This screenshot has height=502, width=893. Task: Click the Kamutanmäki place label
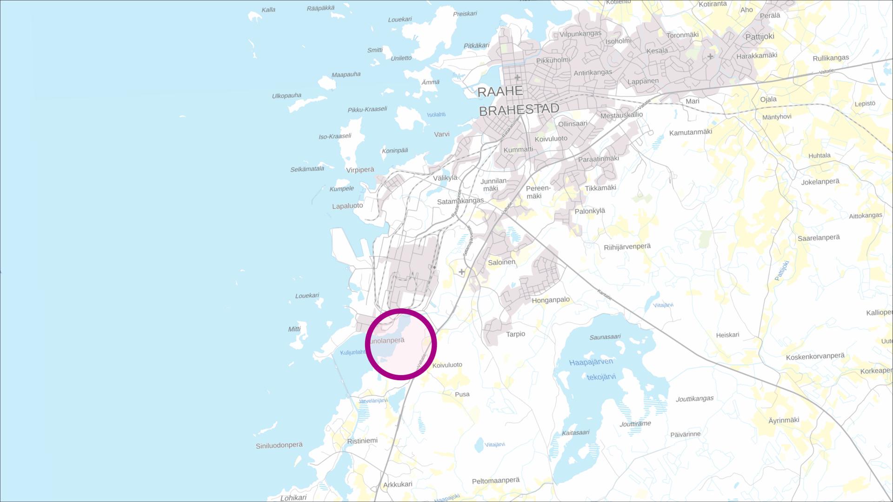(691, 132)
